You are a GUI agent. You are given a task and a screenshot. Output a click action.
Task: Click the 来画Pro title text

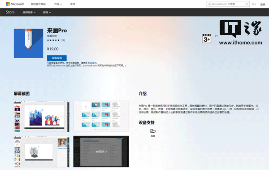click(x=57, y=31)
